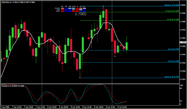187x109 pixels.
Task: Click the 7 Apr 18:00 time label
Action: [x=29, y=107]
